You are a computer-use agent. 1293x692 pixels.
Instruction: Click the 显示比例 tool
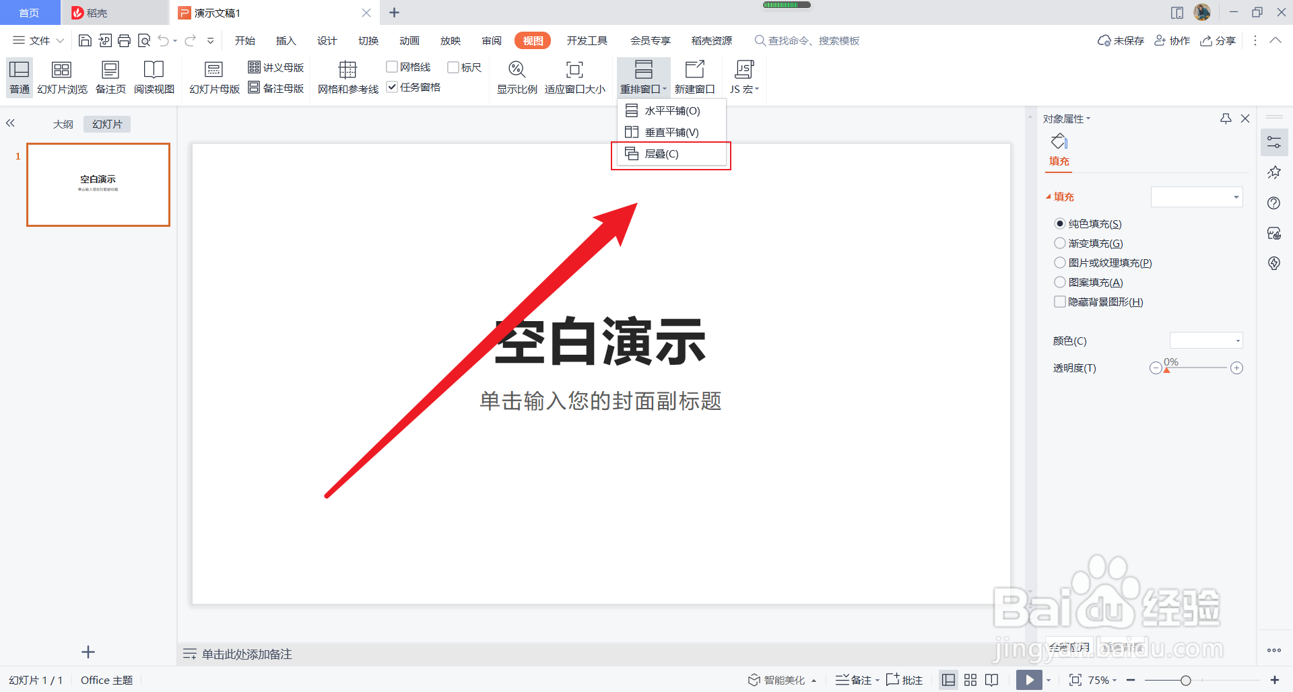[517, 76]
